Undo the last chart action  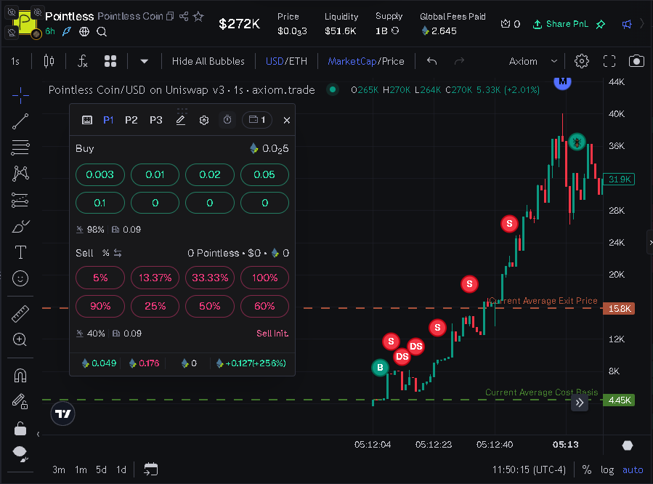(x=432, y=62)
